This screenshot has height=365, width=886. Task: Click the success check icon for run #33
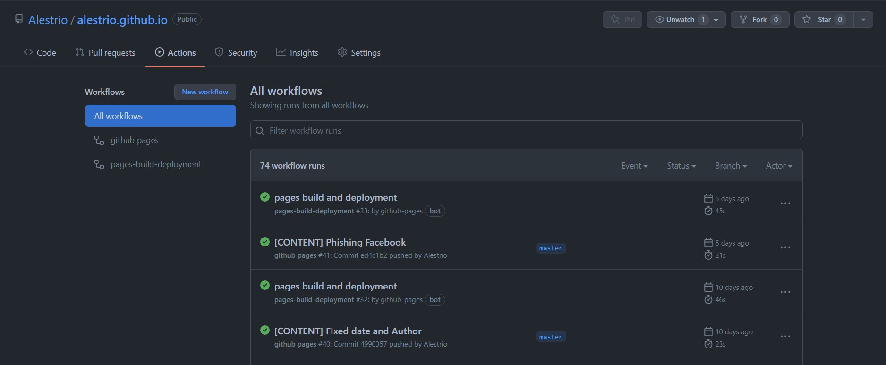coord(265,197)
